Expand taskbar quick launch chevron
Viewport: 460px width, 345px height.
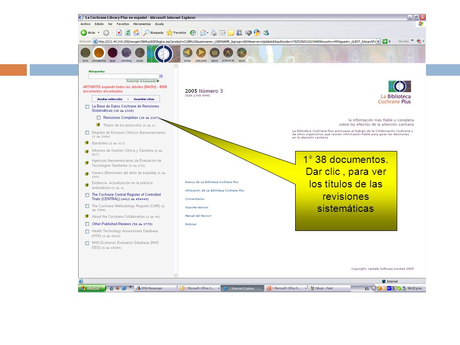pos(130,287)
